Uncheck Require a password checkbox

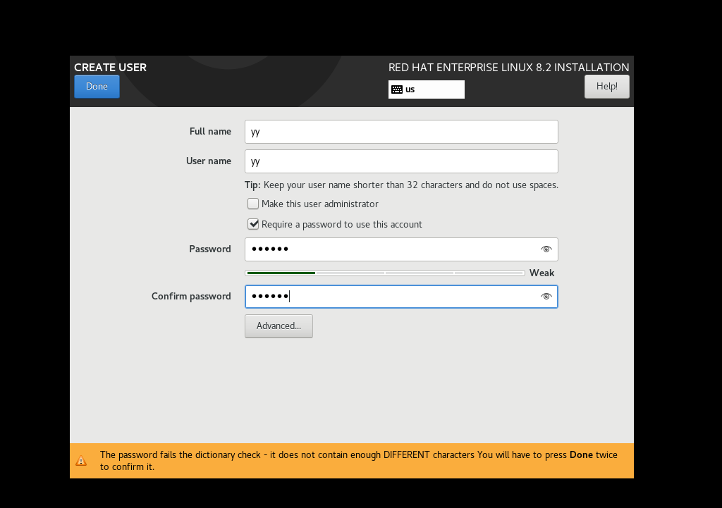point(253,224)
